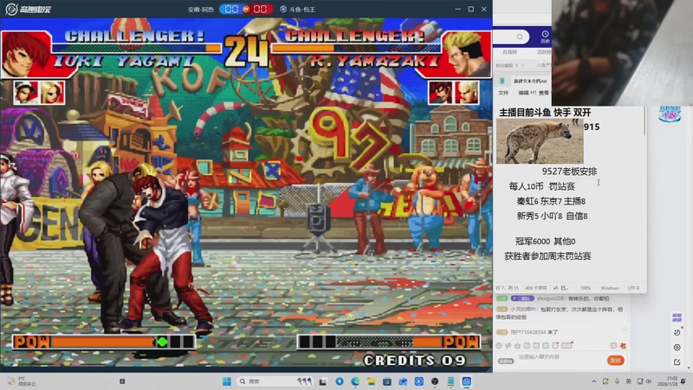This screenshot has width=693, height=390.
Task: Click the Douyu panel search field
Action: pos(511,36)
